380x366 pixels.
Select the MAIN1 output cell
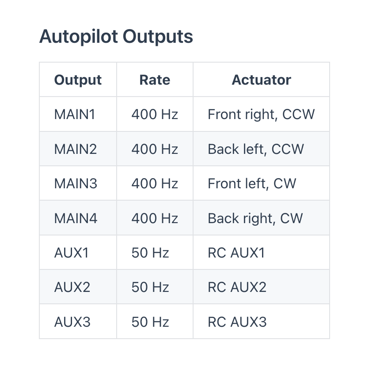tap(75, 114)
